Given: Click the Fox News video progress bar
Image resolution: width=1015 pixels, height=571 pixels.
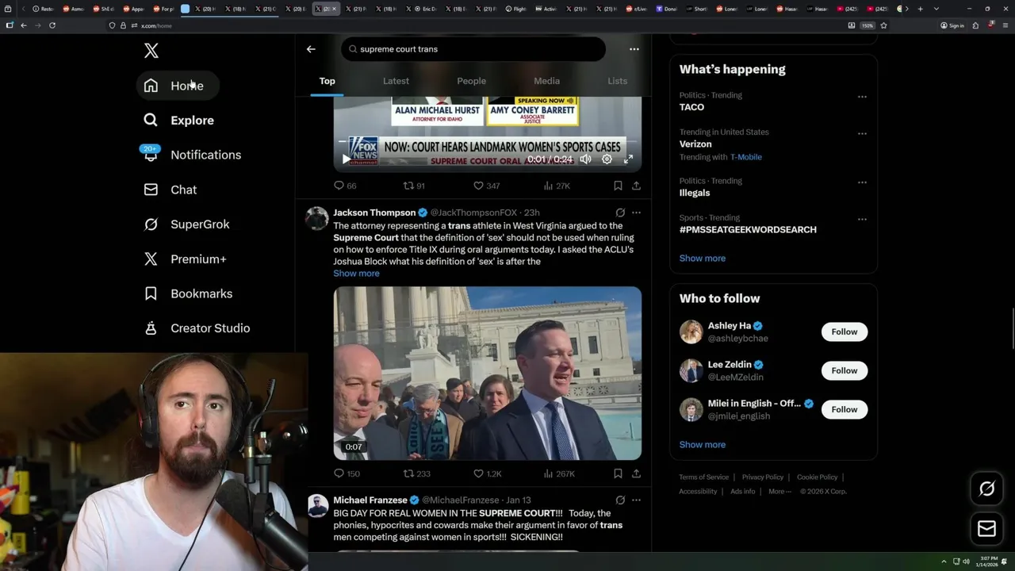Looking at the screenshot, I should click(487, 143).
